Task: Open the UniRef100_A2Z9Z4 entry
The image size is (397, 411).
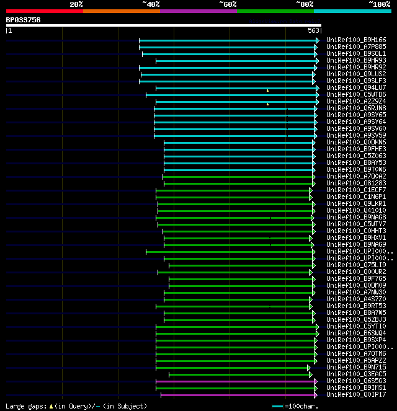Action: click(356, 101)
